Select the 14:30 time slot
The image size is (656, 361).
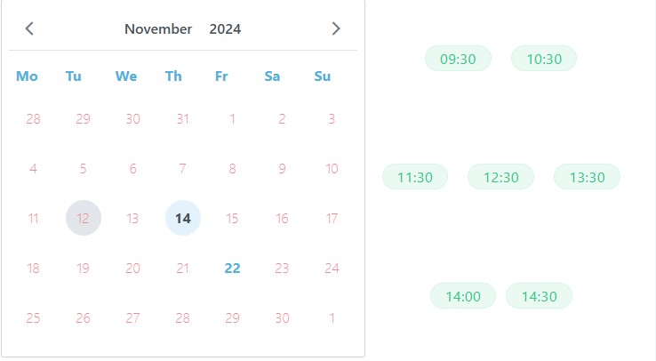pos(539,296)
